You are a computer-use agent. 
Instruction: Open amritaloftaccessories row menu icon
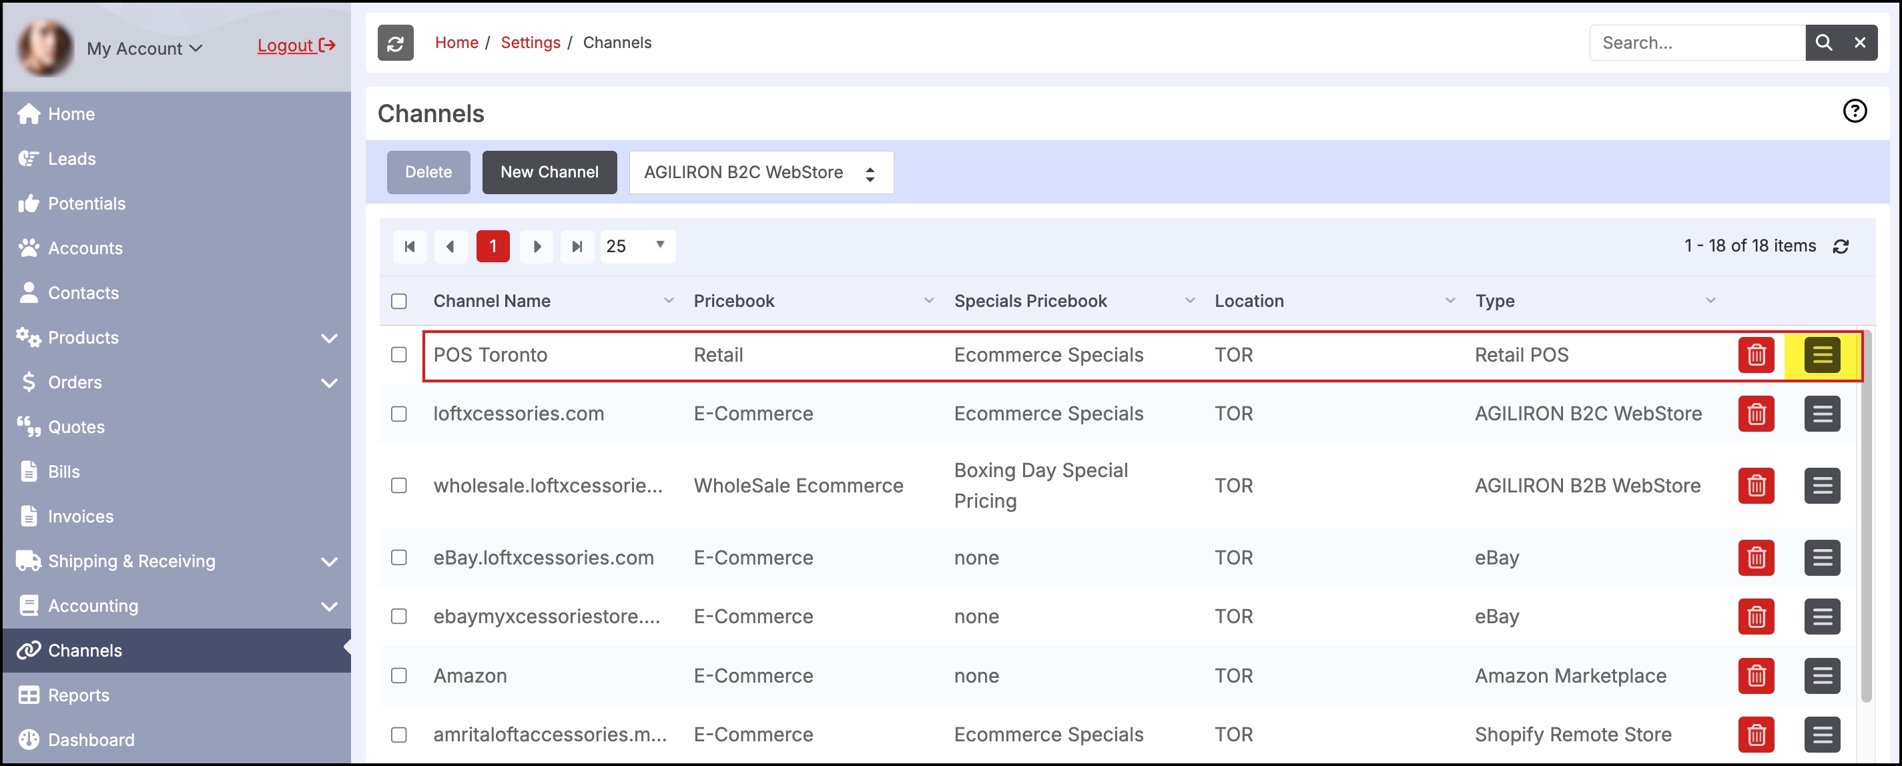point(1821,735)
